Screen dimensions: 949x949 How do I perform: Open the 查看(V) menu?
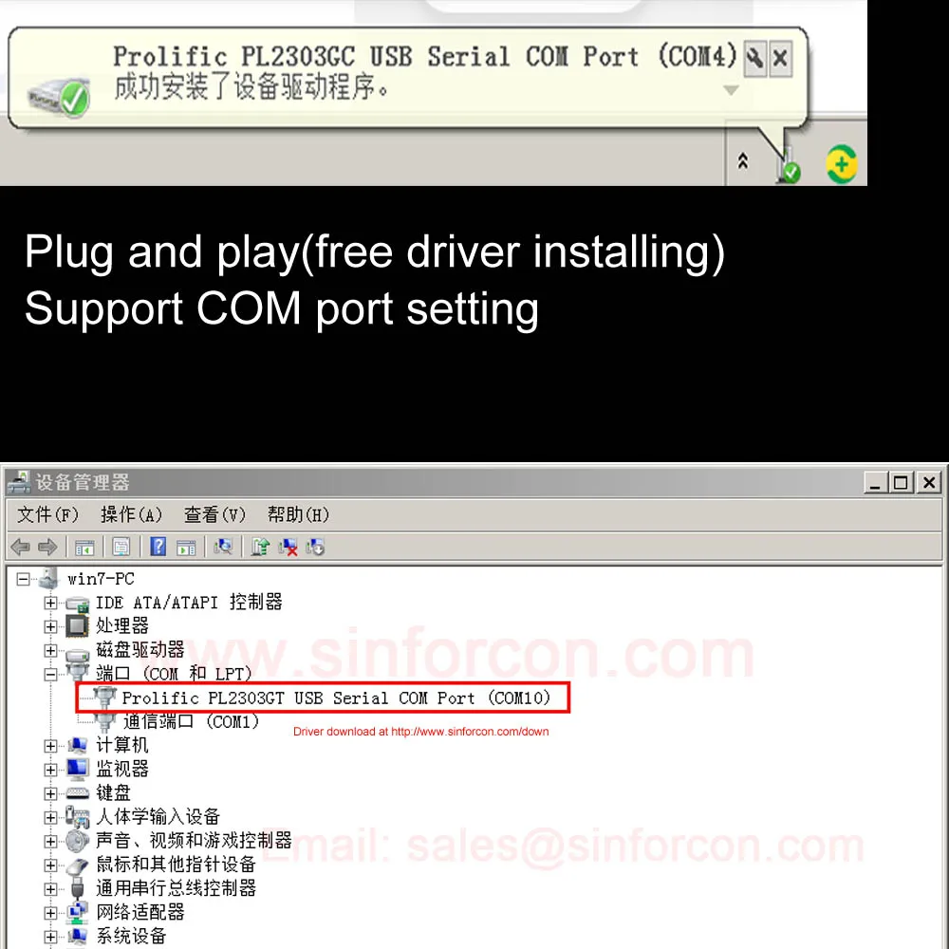pyautogui.click(x=214, y=515)
